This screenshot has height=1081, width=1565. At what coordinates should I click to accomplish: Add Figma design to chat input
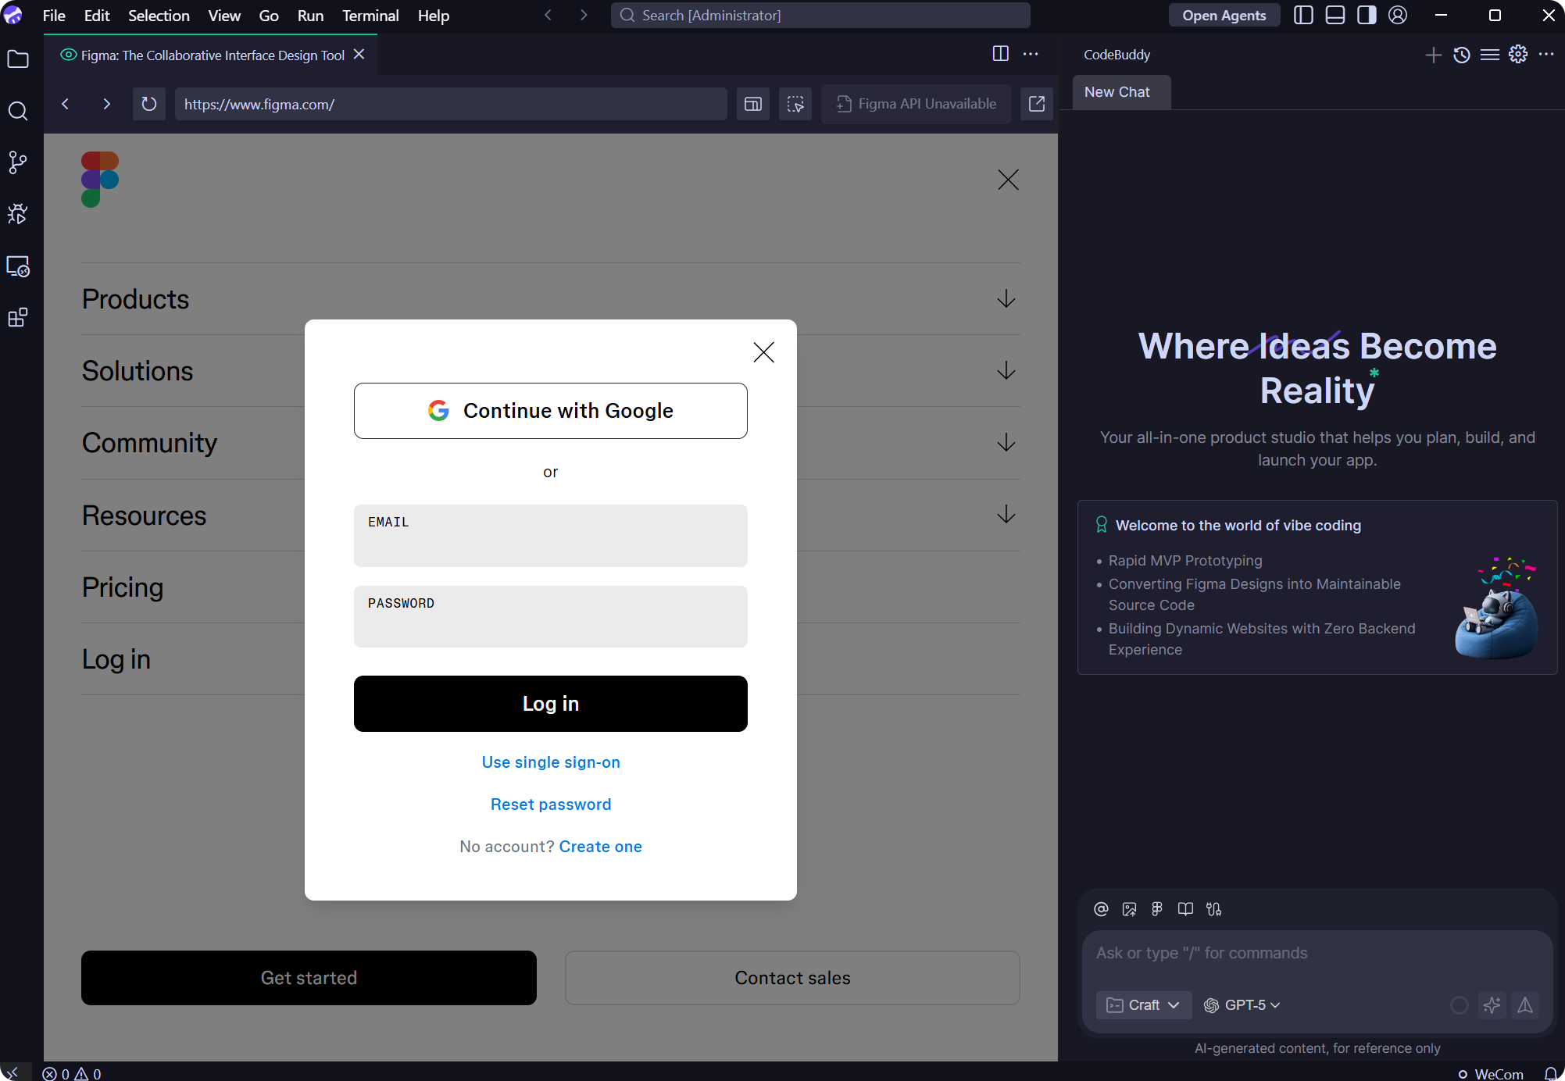pyautogui.click(x=1157, y=909)
